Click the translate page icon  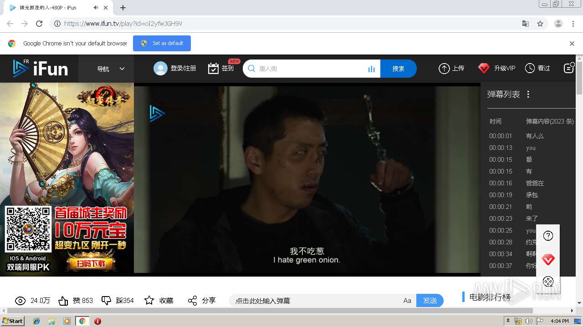[x=525, y=24]
